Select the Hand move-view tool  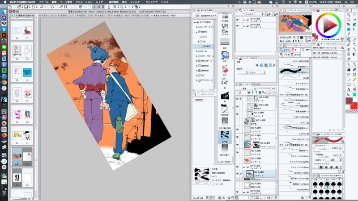[x=354, y=15]
